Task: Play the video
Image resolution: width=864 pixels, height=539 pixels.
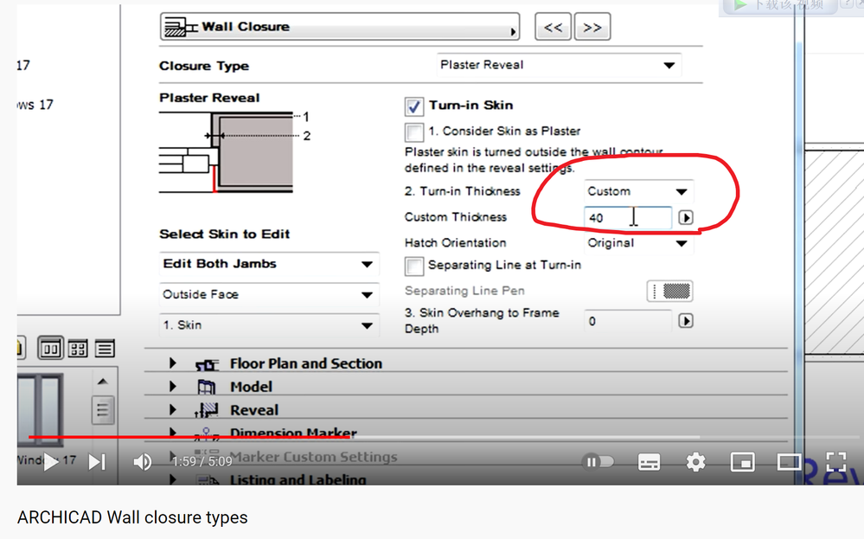Action: [50, 462]
